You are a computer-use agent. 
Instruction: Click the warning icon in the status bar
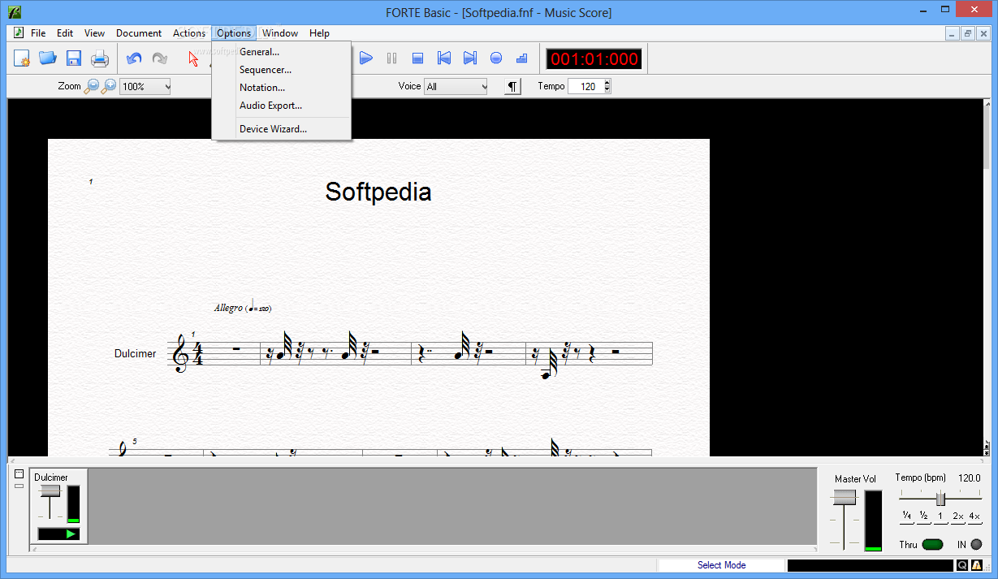pyautogui.click(x=977, y=566)
